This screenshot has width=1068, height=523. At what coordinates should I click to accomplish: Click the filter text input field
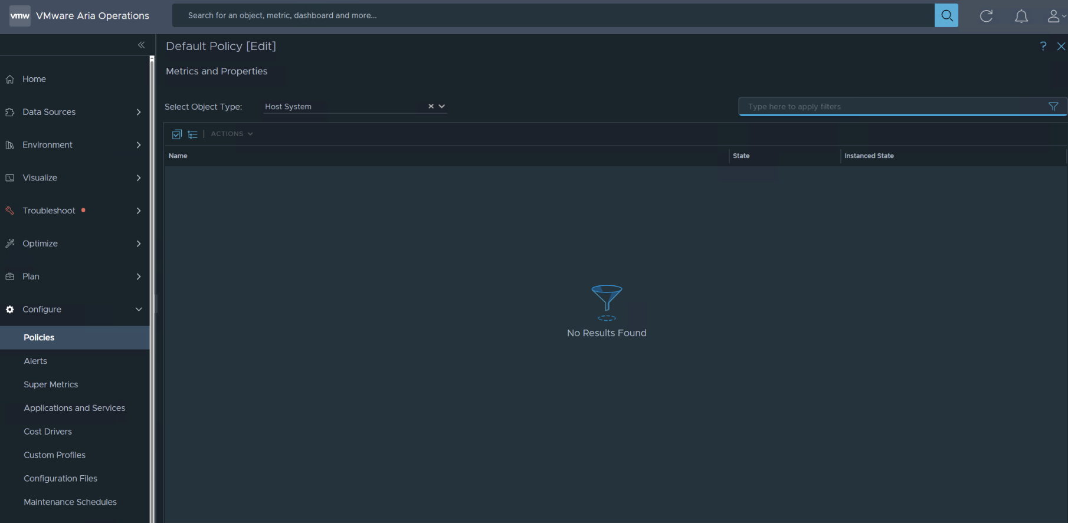tap(891, 107)
